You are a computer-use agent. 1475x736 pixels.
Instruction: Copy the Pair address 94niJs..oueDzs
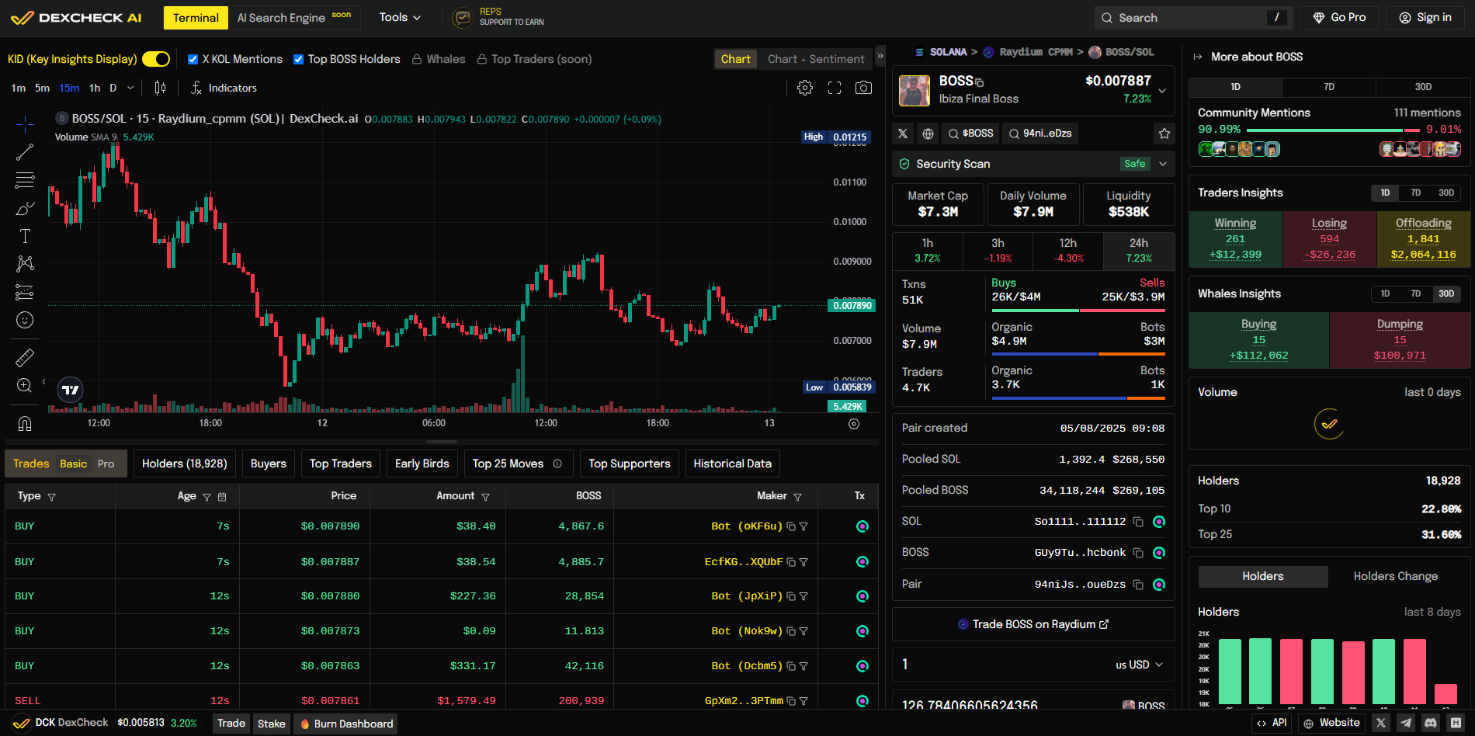(x=1138, y=585)
